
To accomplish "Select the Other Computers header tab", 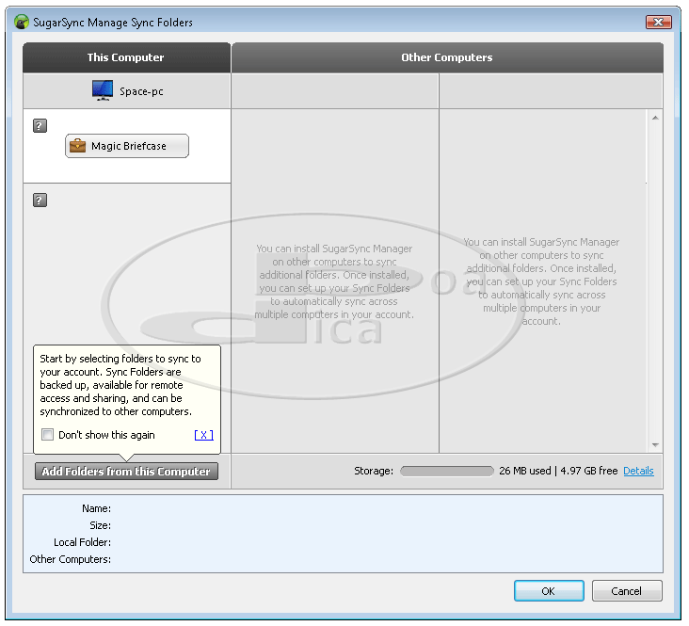I will (x=447, y=57).
